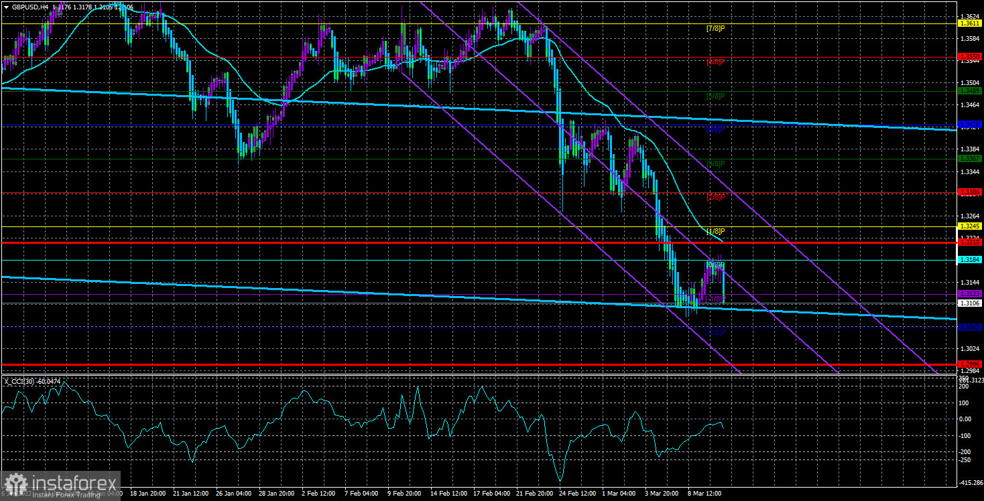Image resolution: width=984 pixels, height=501 pixels.
Task: Select the 1.3106 price label
Action: point(970,303)
